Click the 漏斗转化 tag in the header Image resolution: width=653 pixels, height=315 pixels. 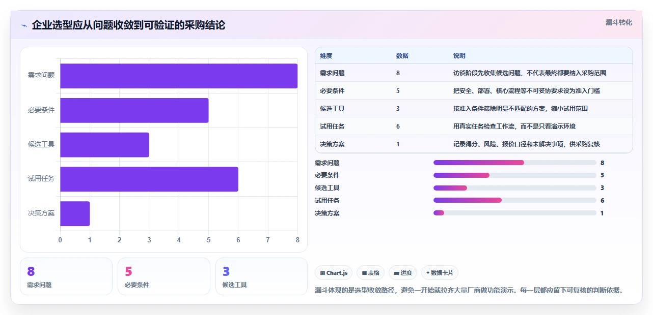tap(619, 22)
